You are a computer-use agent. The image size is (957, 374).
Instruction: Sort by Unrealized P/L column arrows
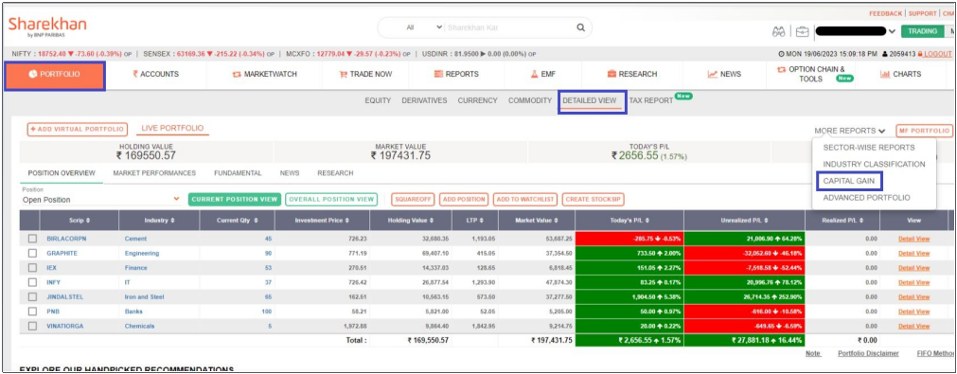(x=765, y=221)
